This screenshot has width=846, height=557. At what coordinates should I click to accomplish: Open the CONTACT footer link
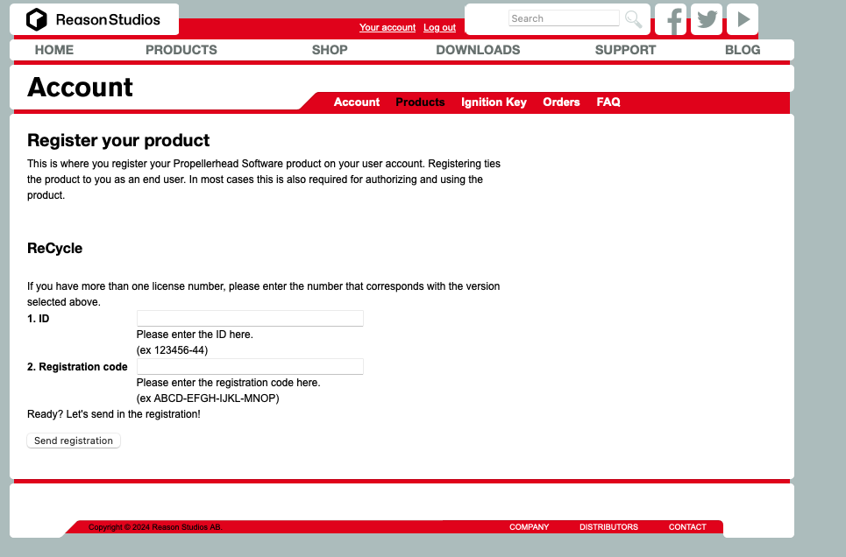(x=687, y=526)
